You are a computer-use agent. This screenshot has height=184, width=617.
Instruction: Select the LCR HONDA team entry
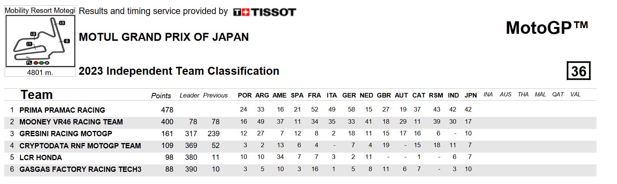(x=41, y=157)
